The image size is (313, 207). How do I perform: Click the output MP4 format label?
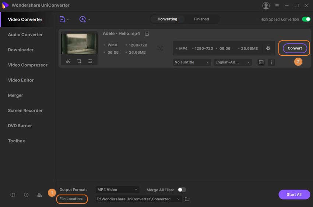click(183, 48)
